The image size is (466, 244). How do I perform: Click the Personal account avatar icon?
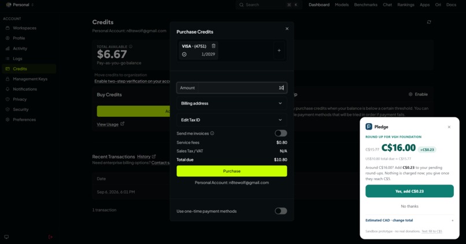pyautogui.click(x=9, y=5)
